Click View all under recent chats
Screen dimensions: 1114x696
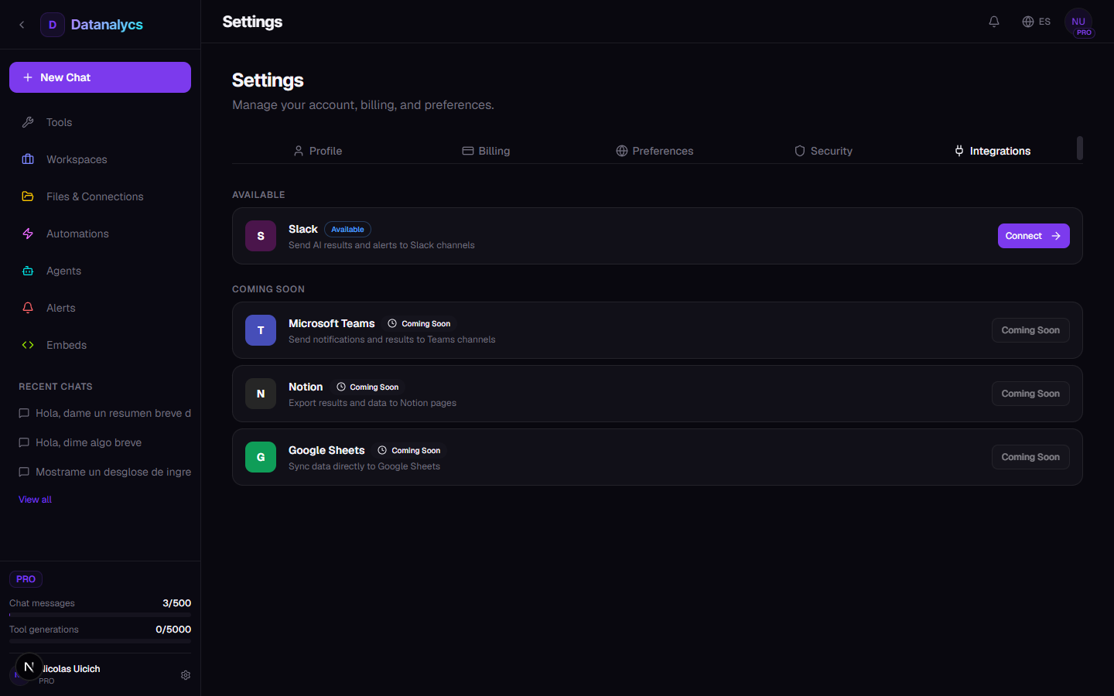[35, 499]
